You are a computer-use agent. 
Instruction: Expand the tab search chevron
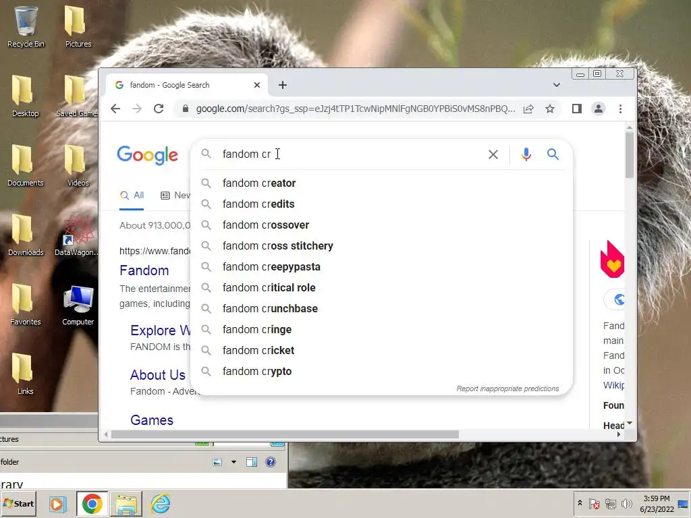pos(557,85)
